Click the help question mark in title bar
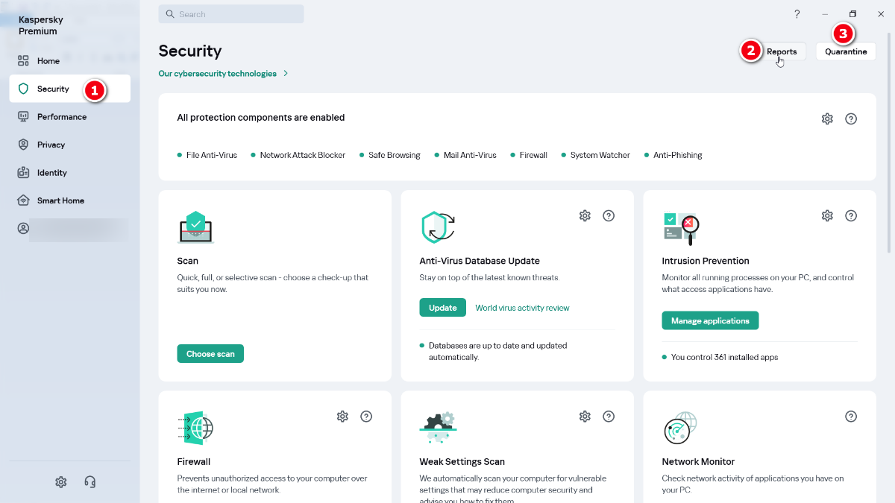The height and width of the screenshot is (503, 895). coord(797,14)
